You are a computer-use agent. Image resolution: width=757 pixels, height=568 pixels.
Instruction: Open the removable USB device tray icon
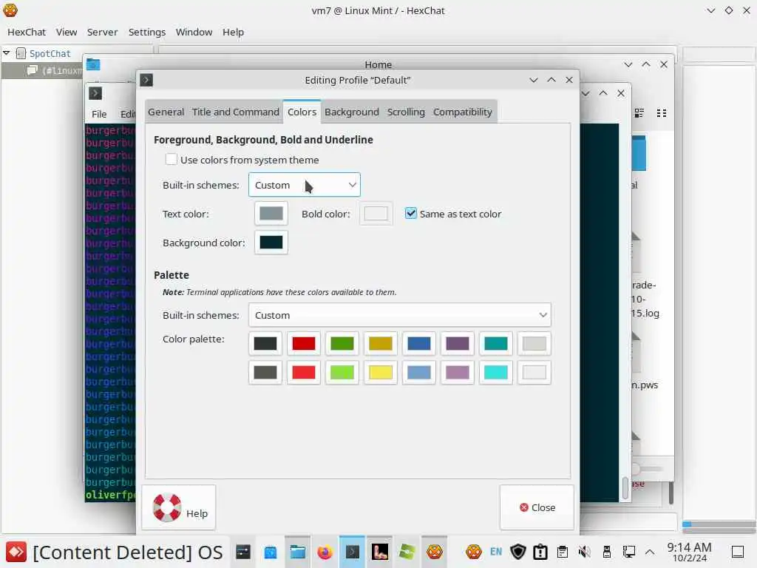[607, 552]
